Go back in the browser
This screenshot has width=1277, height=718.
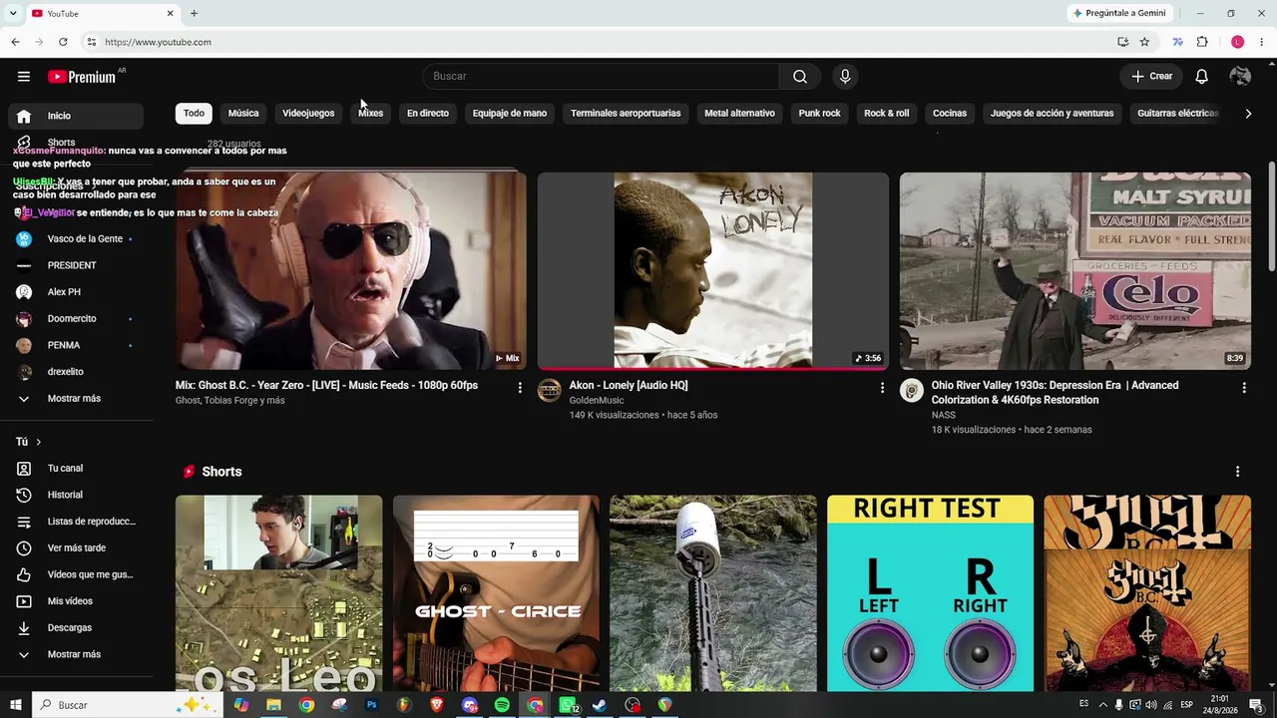pos(15,42)
